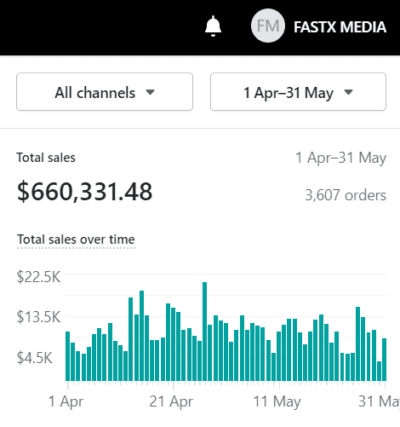Select the last bar at 31 May
This screenshot has width=400, height=427.
pyautogui.click(x=385, y=360)
